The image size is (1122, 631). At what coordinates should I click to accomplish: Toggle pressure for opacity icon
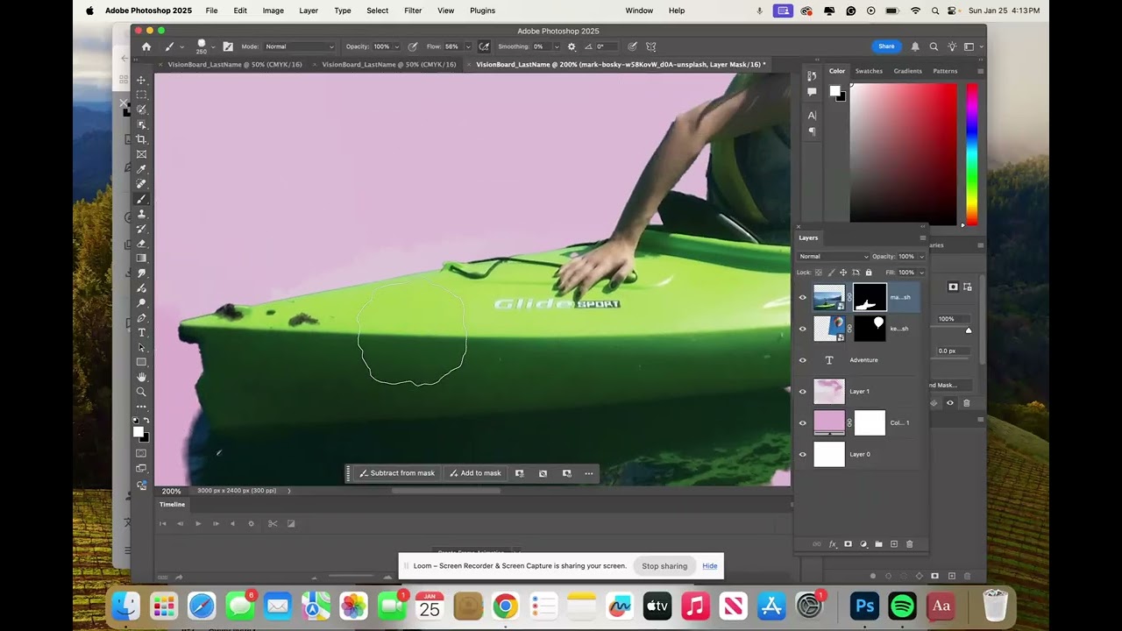point(412,46)
